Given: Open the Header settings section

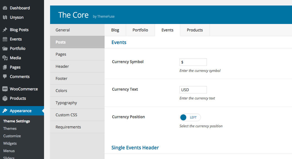Looking at the screenshot, I should (x=77, y=66).
